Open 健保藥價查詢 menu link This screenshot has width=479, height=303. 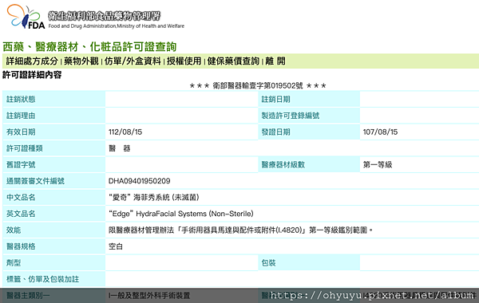(233, 61)
